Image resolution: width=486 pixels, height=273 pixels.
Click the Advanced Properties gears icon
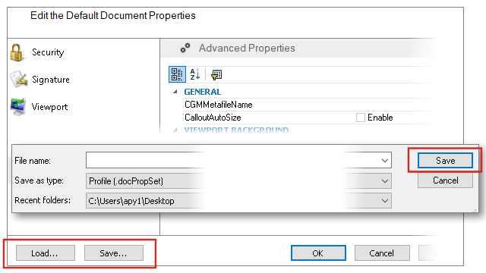pyautogui.click(x=185, y=48)
